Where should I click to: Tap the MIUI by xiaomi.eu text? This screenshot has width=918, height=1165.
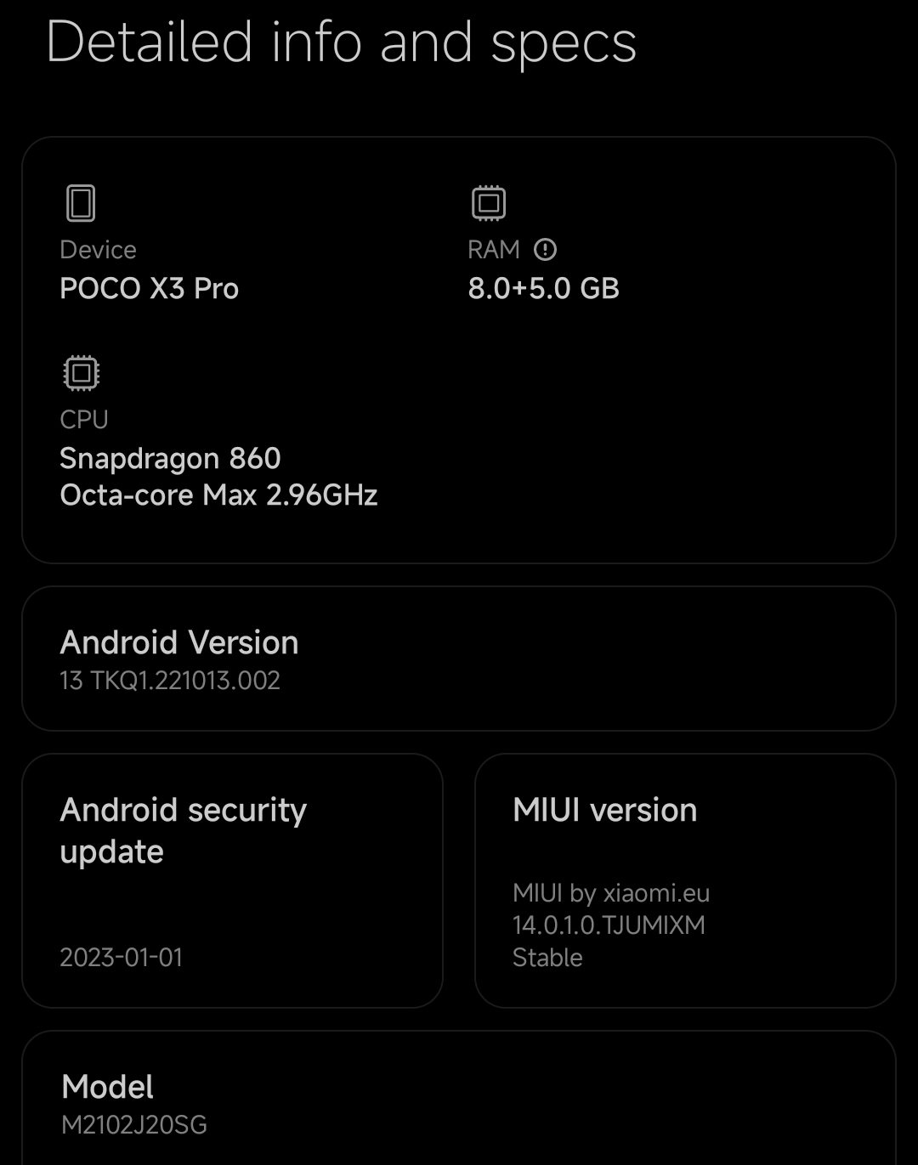611,893
